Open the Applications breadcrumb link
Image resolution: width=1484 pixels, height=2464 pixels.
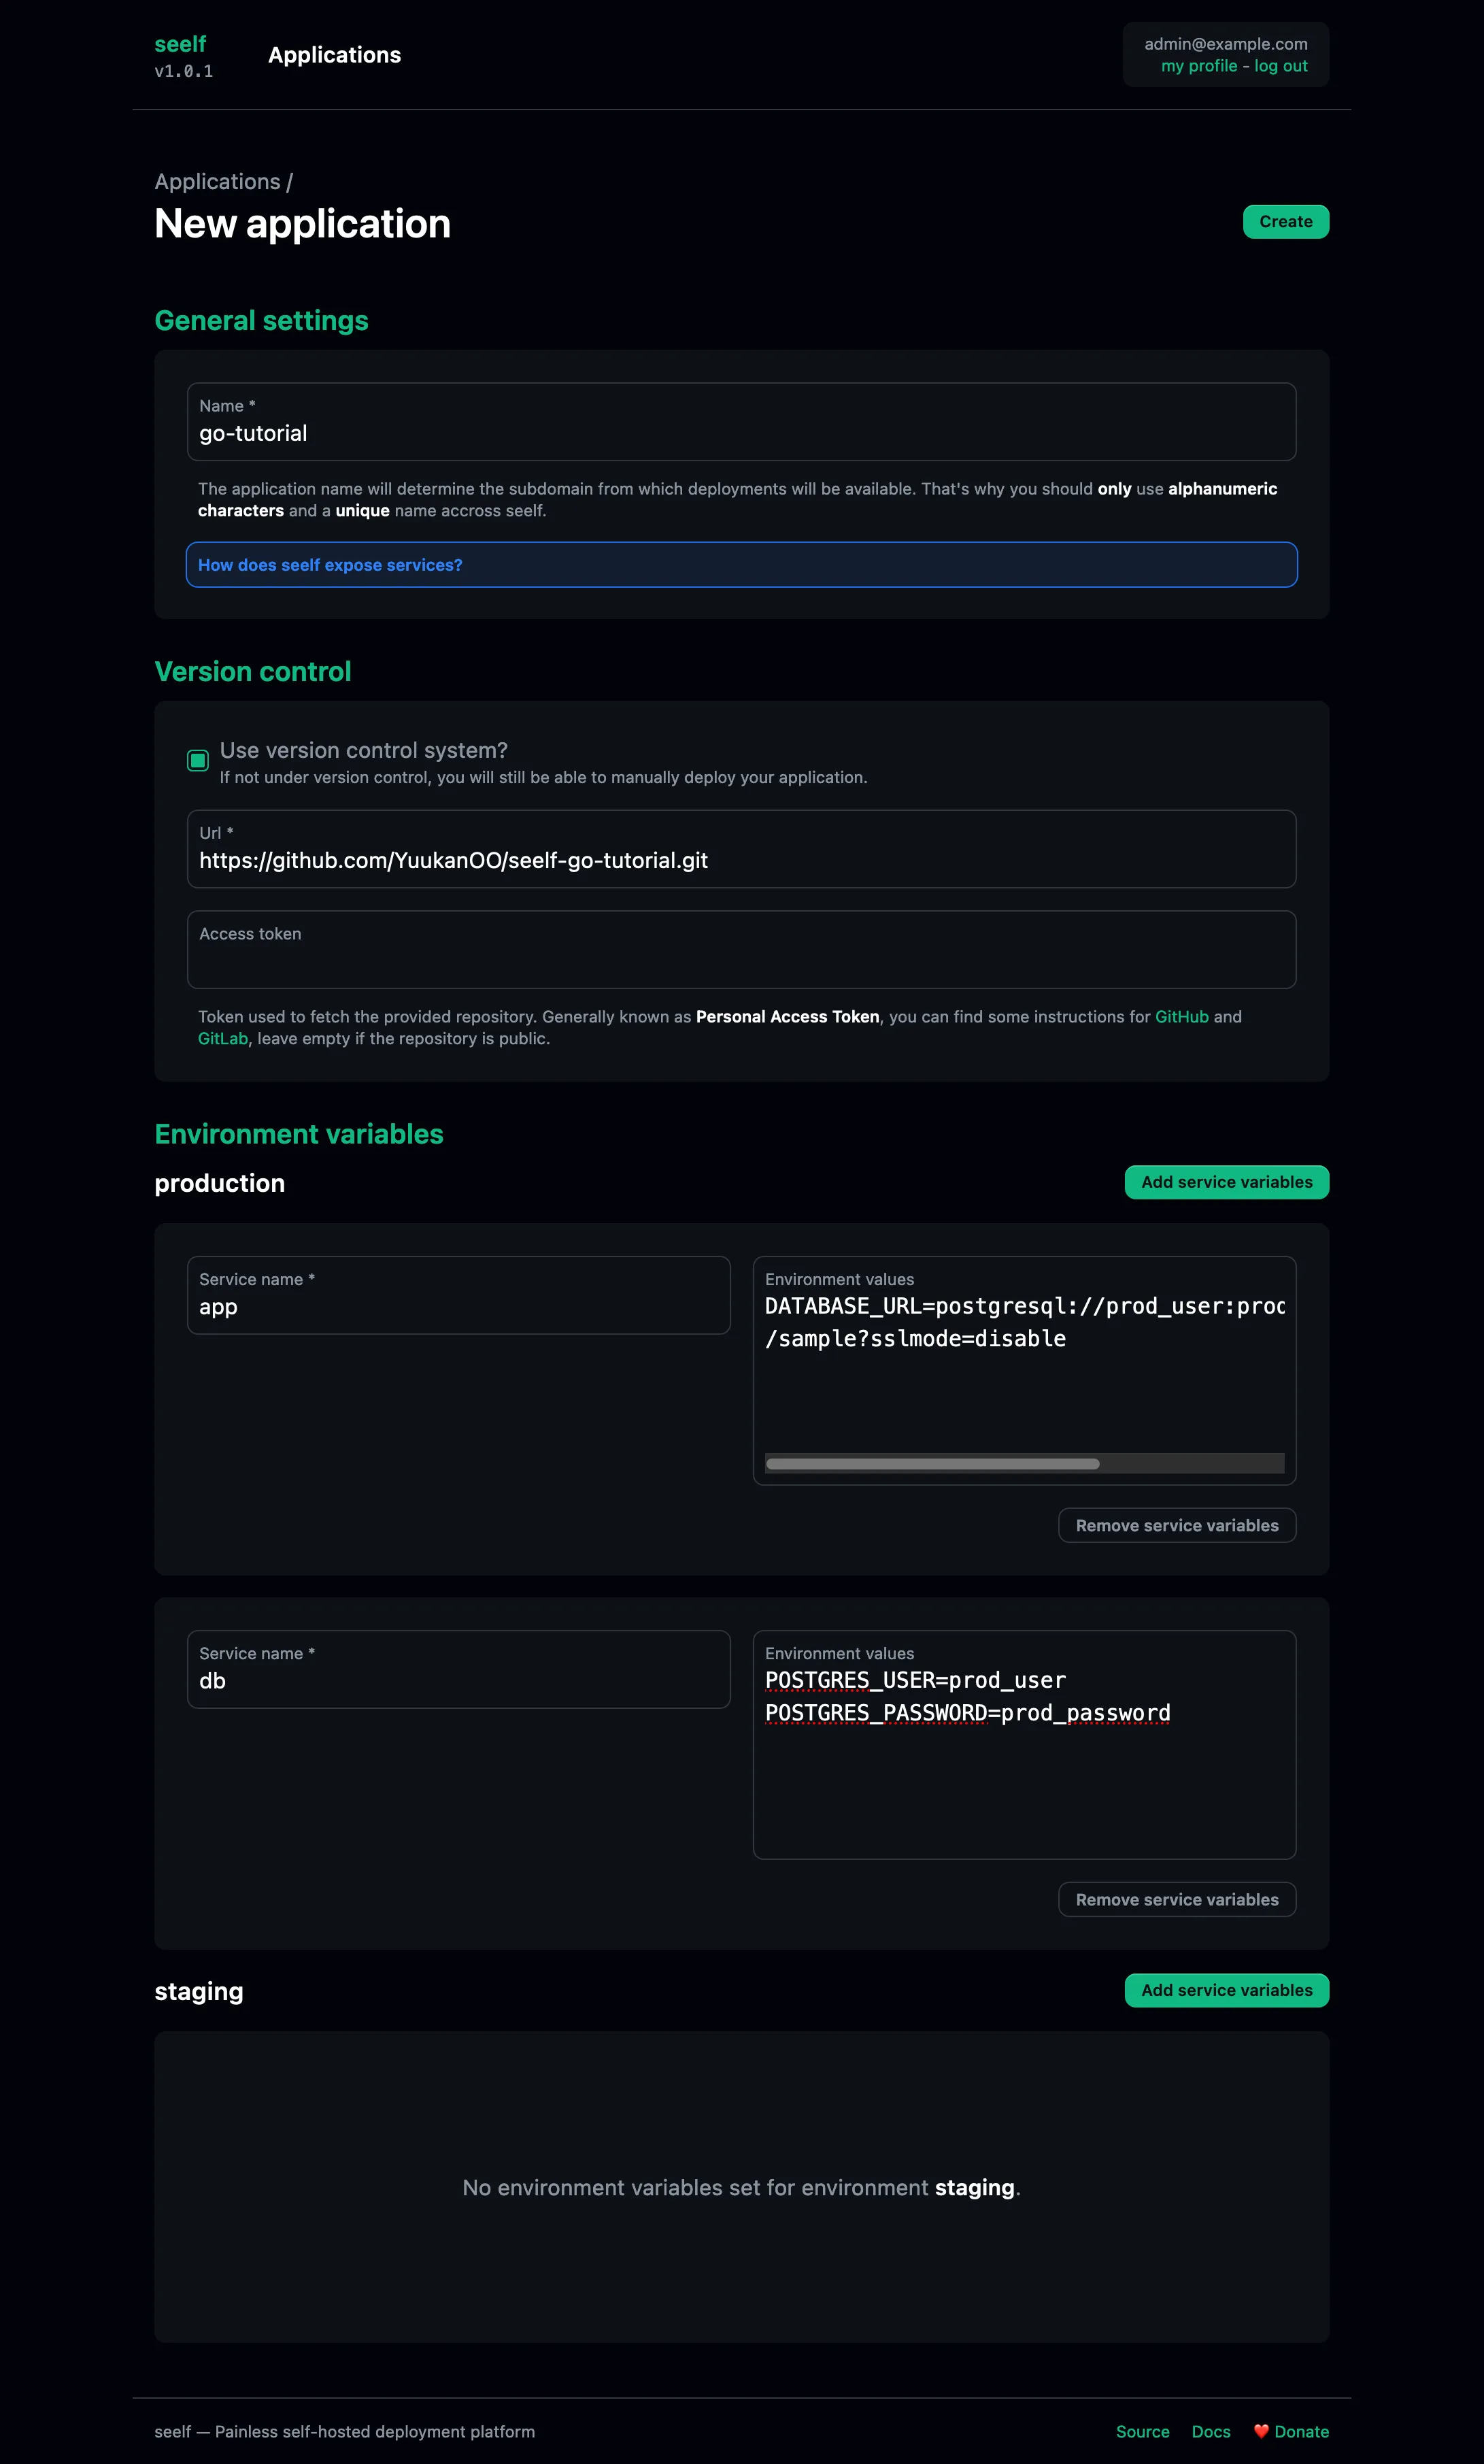(217, 181)
